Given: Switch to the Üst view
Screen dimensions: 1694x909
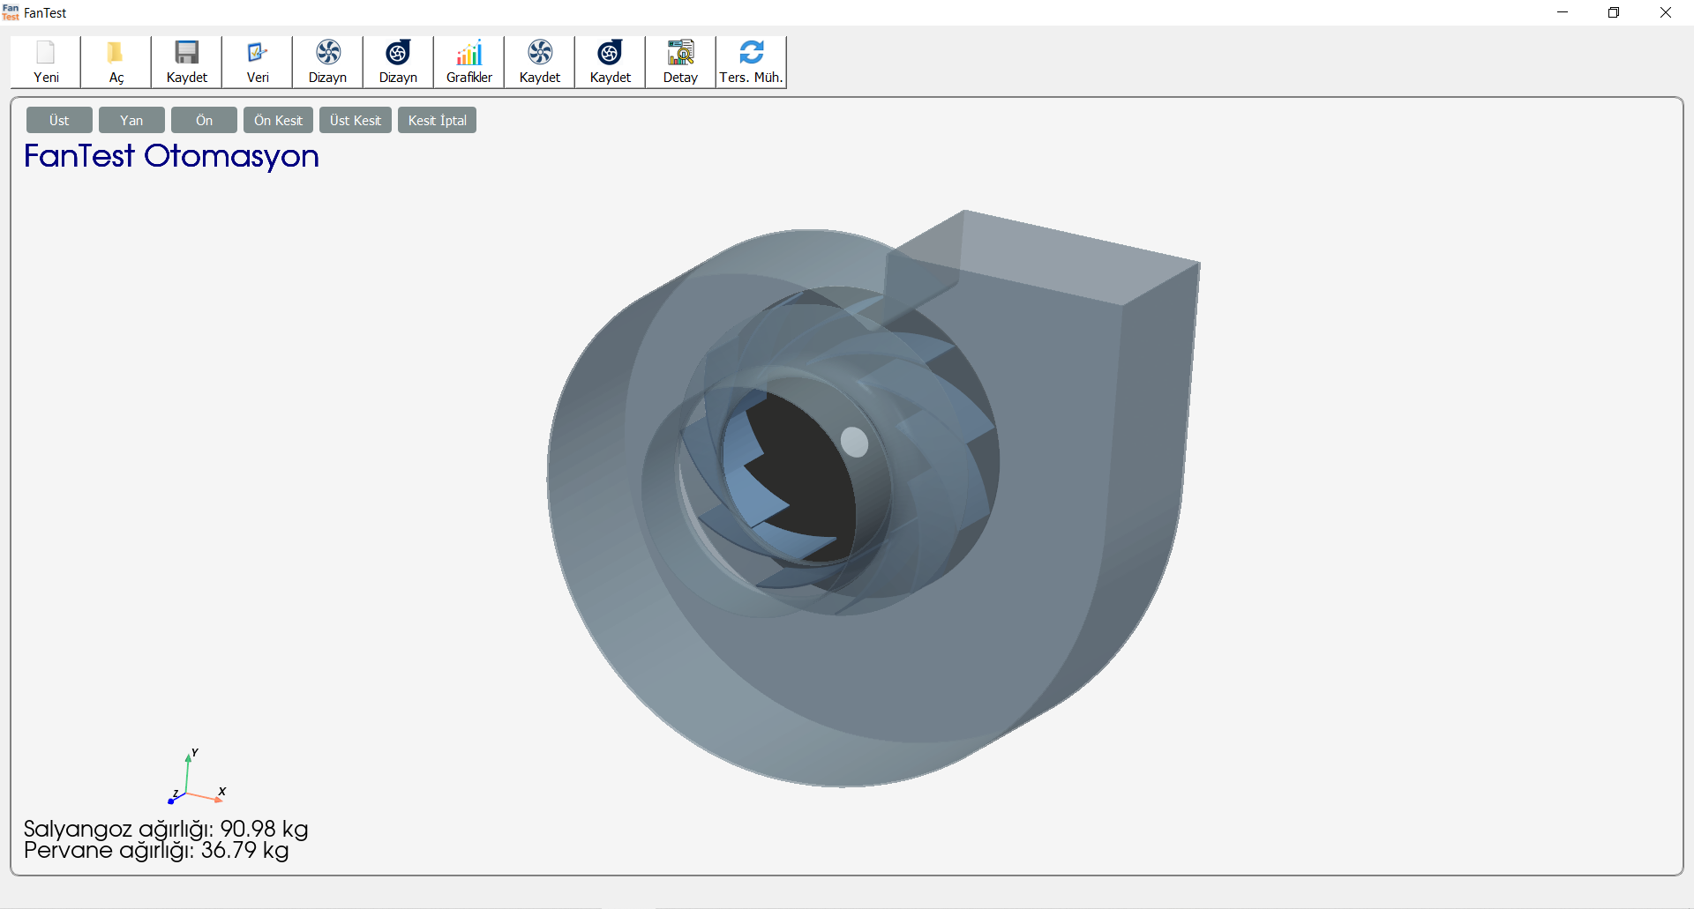Looking at the screenshot, I should pyautogui.click(x=58, y=120).
